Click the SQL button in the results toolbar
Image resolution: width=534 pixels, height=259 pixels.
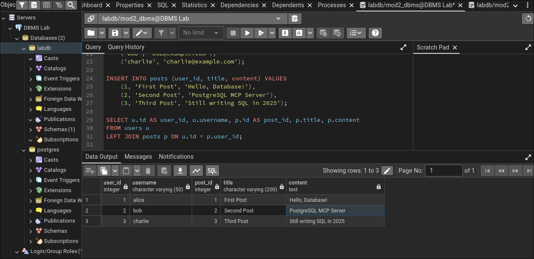tap(212, 171)
